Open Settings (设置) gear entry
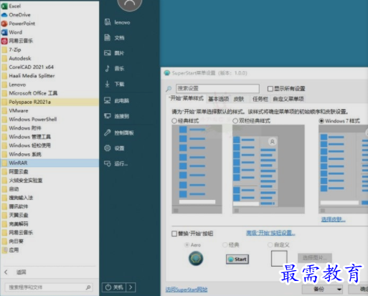This screenshot has width=368, height=296. click(119, 148)
